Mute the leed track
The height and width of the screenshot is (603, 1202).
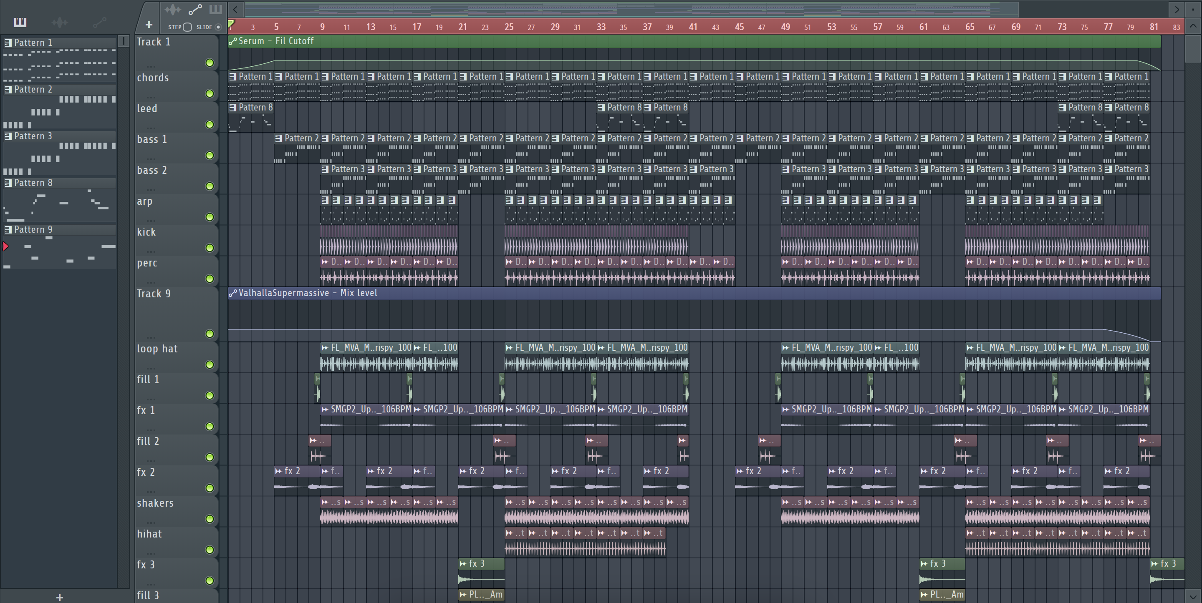(210, 125)
